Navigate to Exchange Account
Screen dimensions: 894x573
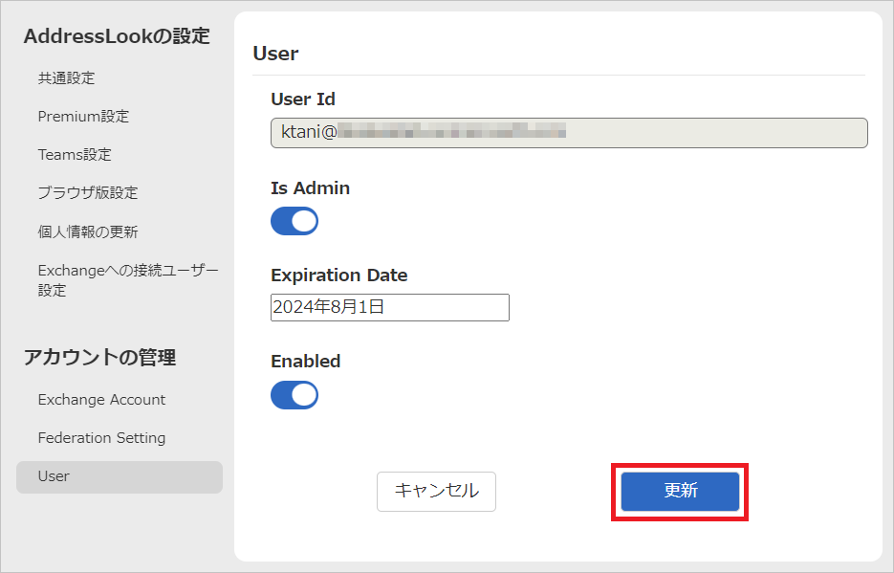[101, 400]
